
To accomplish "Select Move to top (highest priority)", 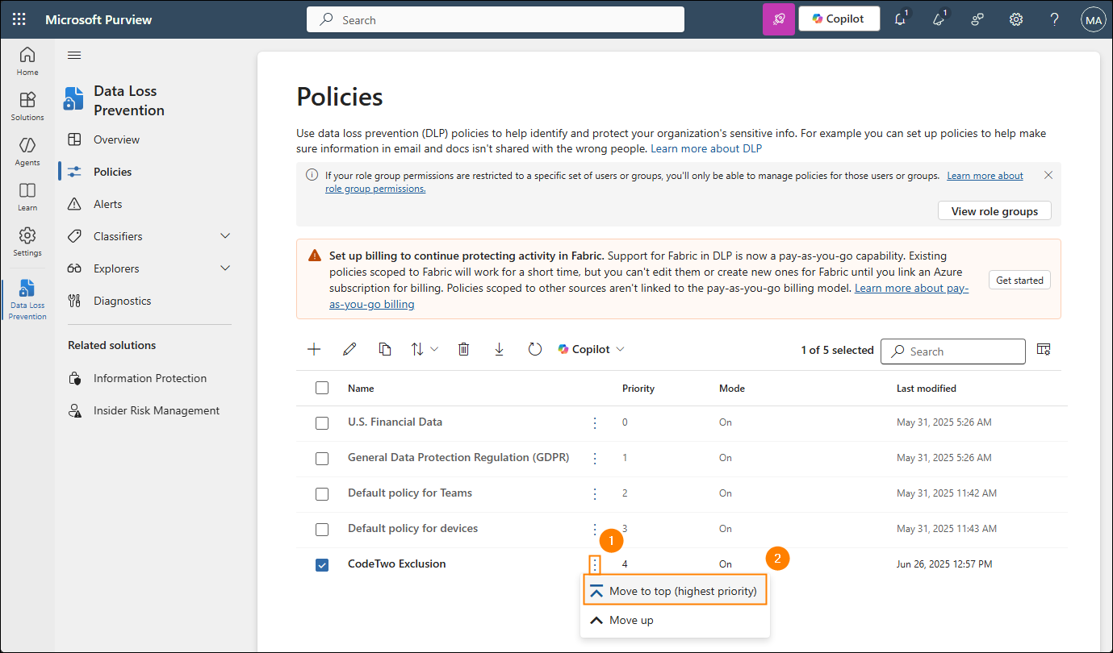I will [674, 591].
